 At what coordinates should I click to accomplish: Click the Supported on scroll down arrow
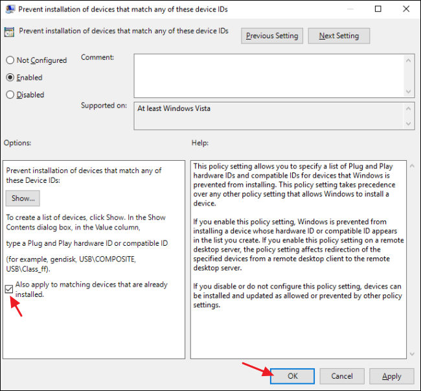409,124
